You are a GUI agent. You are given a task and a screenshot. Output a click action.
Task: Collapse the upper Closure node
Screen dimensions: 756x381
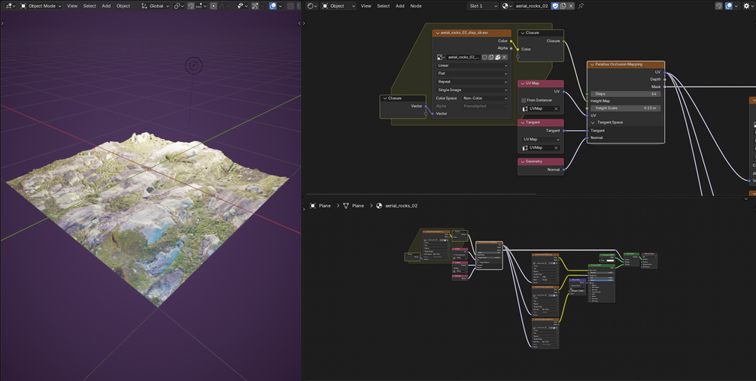[523, 33]
